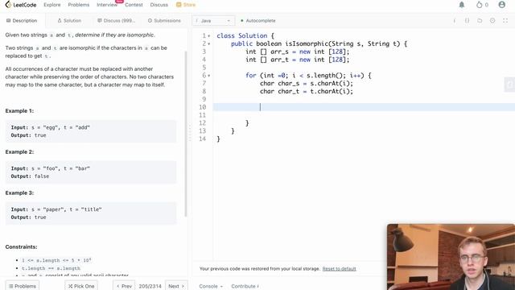
Task: Click the "int [] arr_t = new int [128];" line
Action: [x=298, y=60]
